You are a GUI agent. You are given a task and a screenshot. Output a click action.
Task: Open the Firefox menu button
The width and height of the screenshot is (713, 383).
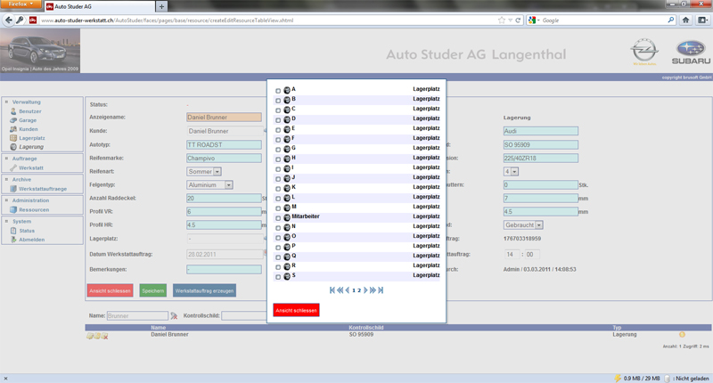tap(20, 4)
